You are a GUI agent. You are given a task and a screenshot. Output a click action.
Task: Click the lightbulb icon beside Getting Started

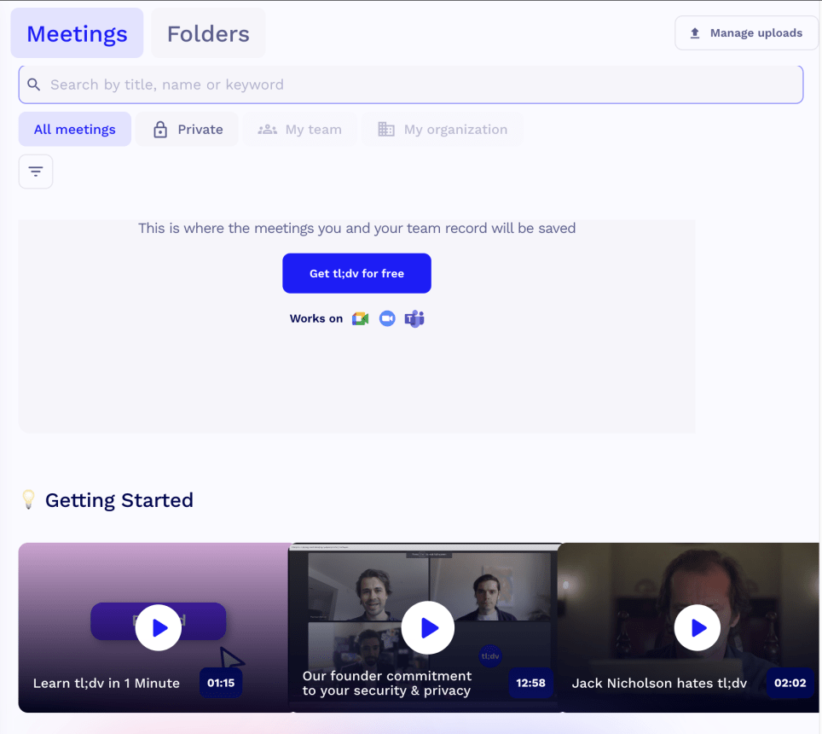click(x=29, y=499)
